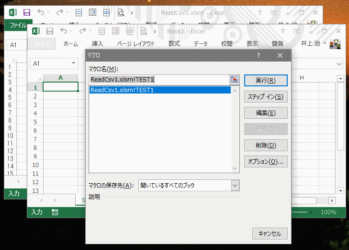
Task: Click Help icon in Book2 title bar
Action: tap(282, 31)
